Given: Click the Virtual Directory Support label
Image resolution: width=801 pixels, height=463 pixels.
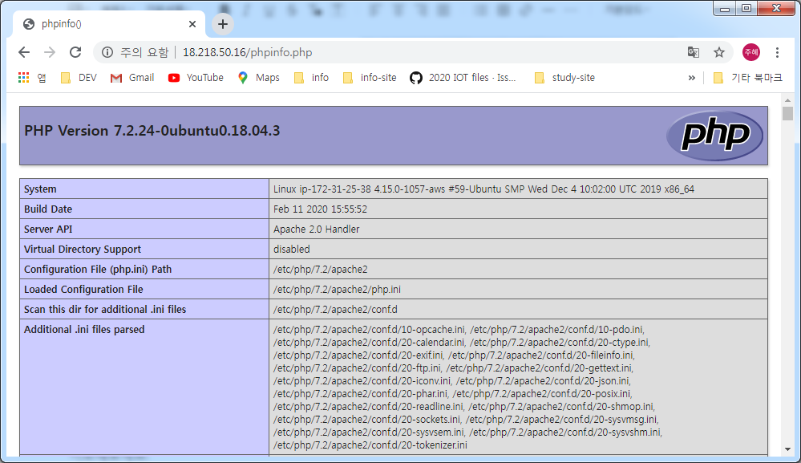Looking at the screenshot, I should [x=83, y=249].
